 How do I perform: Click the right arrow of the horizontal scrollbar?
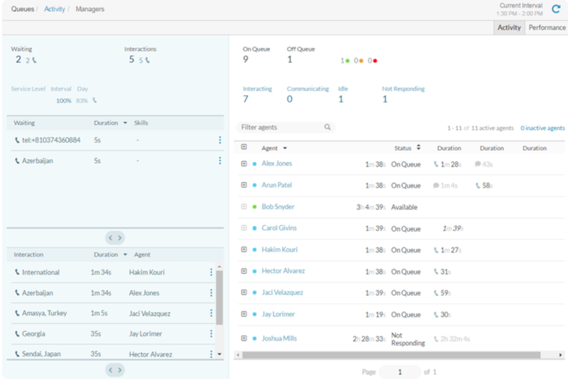point(560,355)
